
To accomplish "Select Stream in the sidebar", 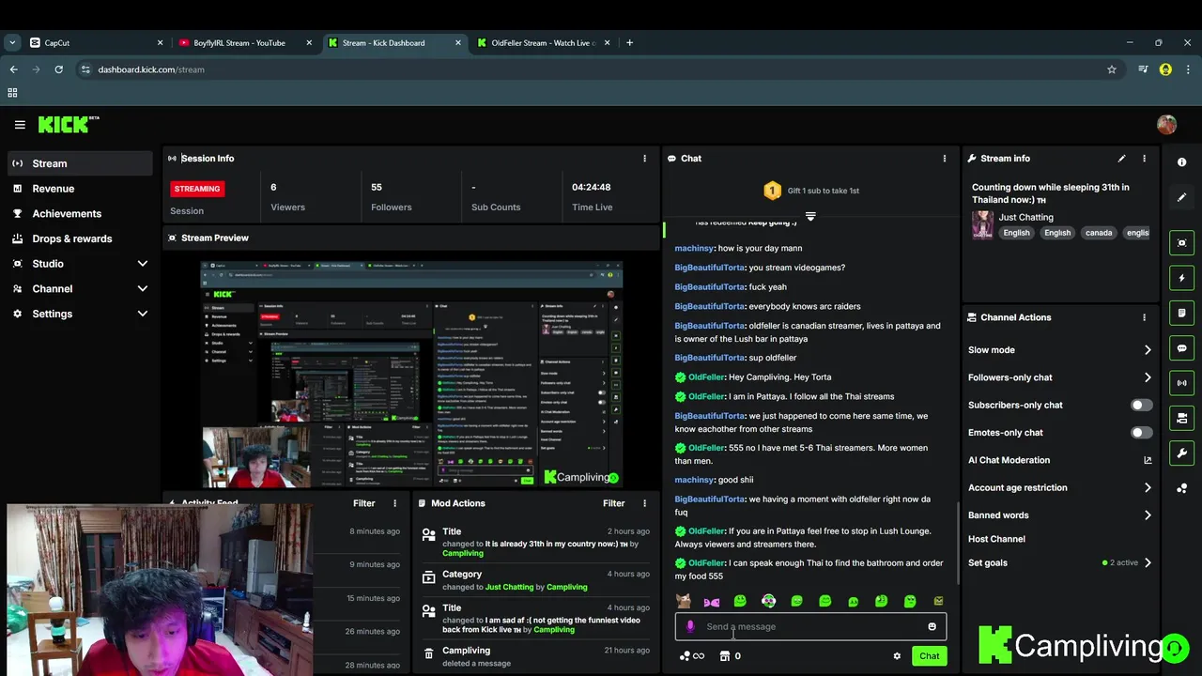I will tap(80, 163).
